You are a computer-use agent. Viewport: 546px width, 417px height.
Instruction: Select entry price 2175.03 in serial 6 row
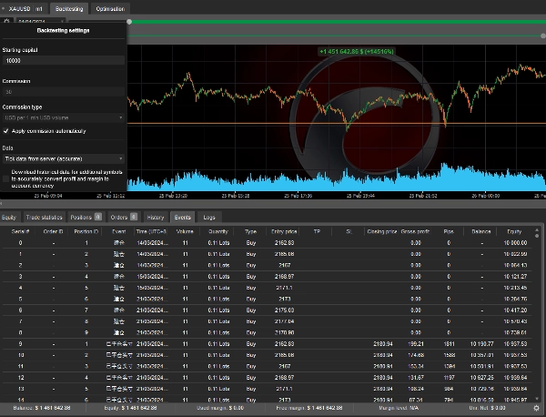click(284, 310)
